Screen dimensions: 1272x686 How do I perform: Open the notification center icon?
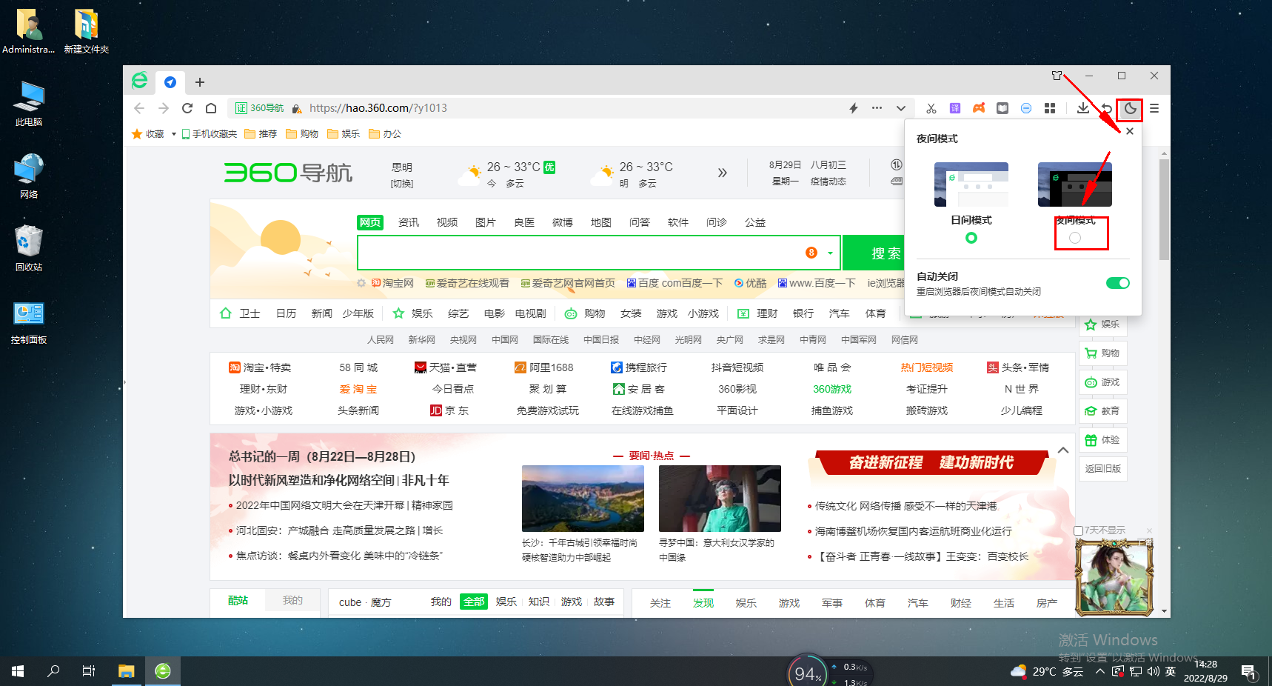point(1248,671)
